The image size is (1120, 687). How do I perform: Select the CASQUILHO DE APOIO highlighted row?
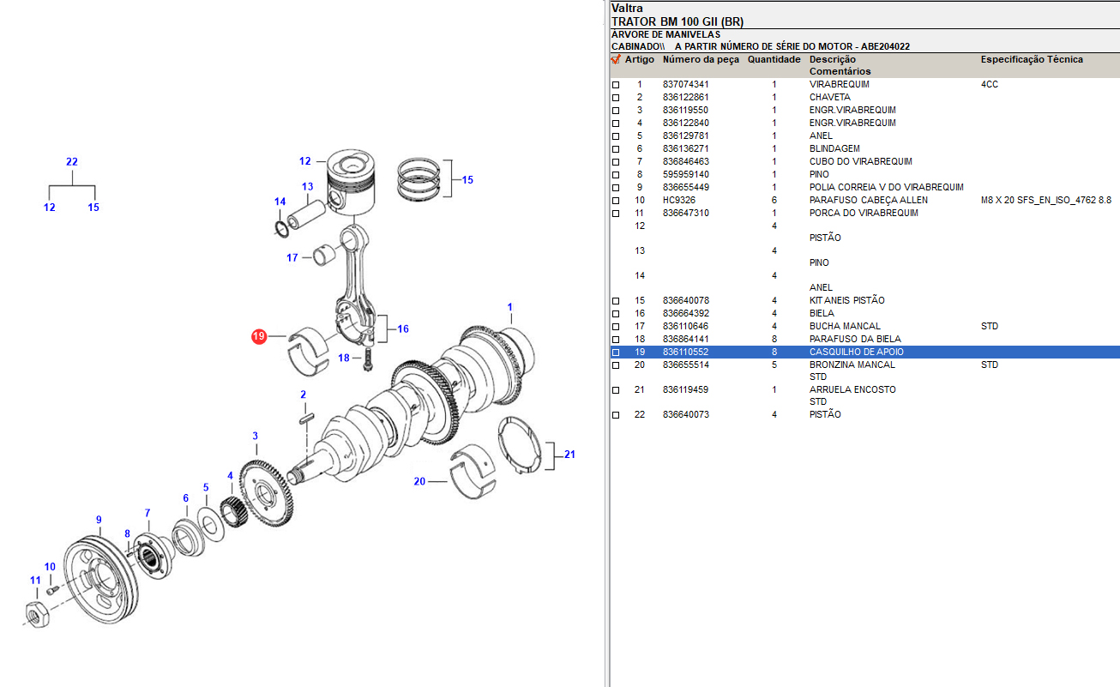click(x=856, y=353)
